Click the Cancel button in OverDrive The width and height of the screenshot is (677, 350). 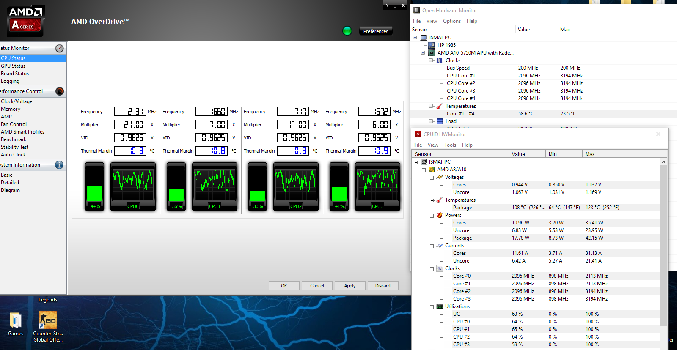click(317, 286)
